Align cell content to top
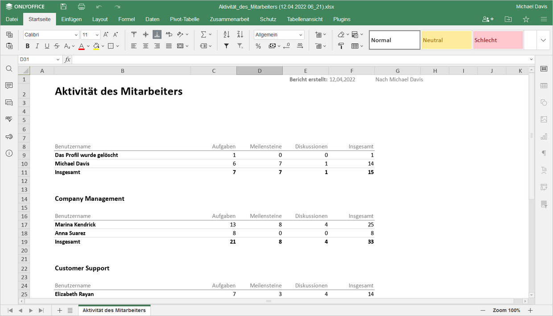The width and height of the screenshot is (553, 316). [134, 34]
